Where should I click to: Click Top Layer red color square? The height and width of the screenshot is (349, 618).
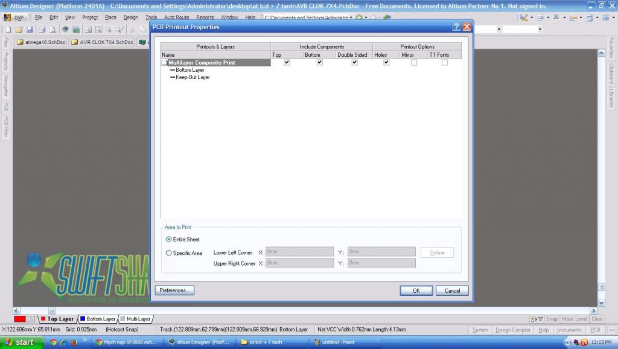coord(43,319)
